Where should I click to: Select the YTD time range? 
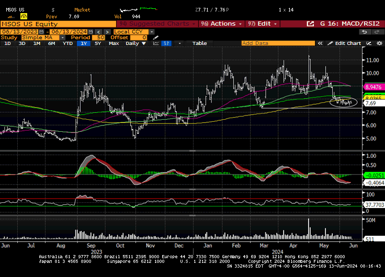coord(67,43)
